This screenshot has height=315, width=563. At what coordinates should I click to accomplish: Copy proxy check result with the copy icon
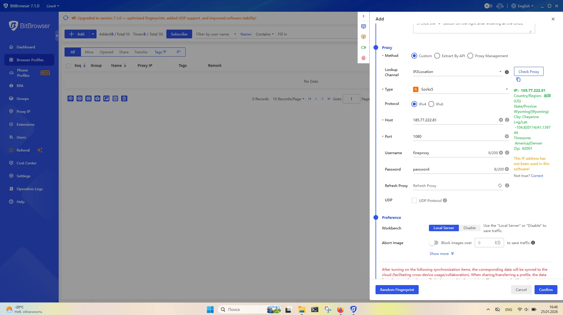(x=518, y=79)
